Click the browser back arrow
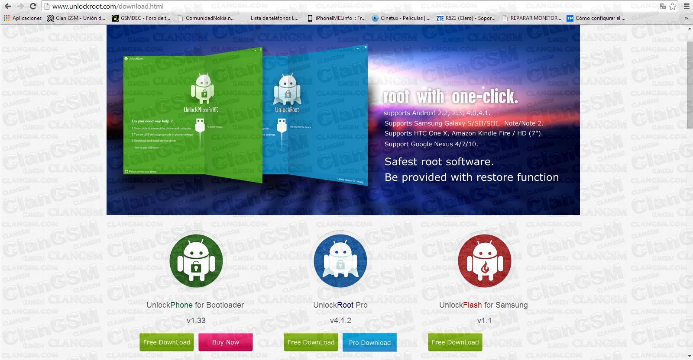Screen dimensions: 693x360 click(x=8, y=6)
